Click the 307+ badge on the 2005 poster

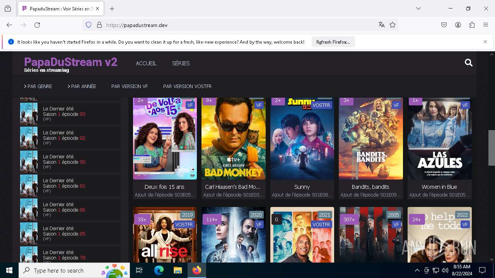[x=349, y=219]
